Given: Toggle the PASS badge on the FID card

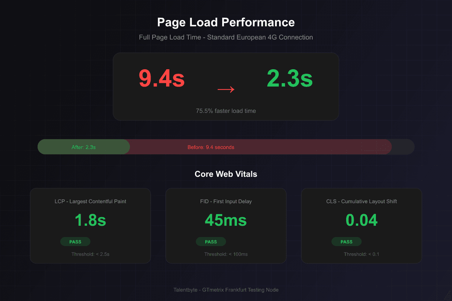Looking at the screenshot, I should coord(211,242).
